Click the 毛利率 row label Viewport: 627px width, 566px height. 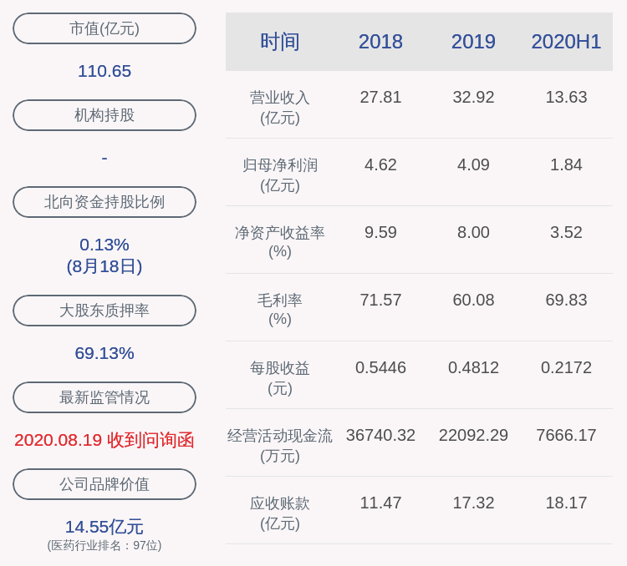click(280, 309)
